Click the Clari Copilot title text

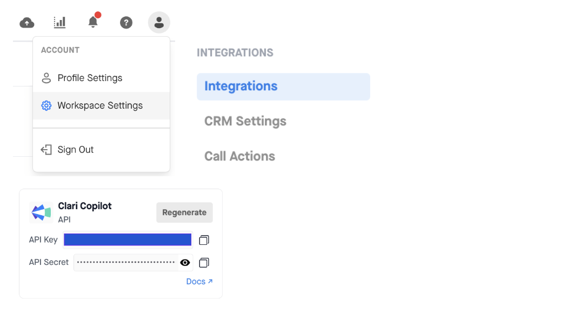85,206
